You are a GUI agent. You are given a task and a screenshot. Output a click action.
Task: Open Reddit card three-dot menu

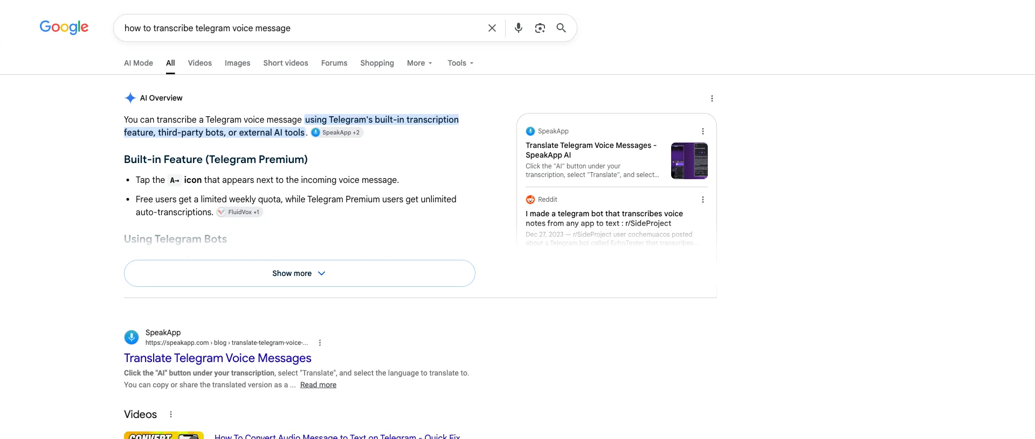[703, 200]
